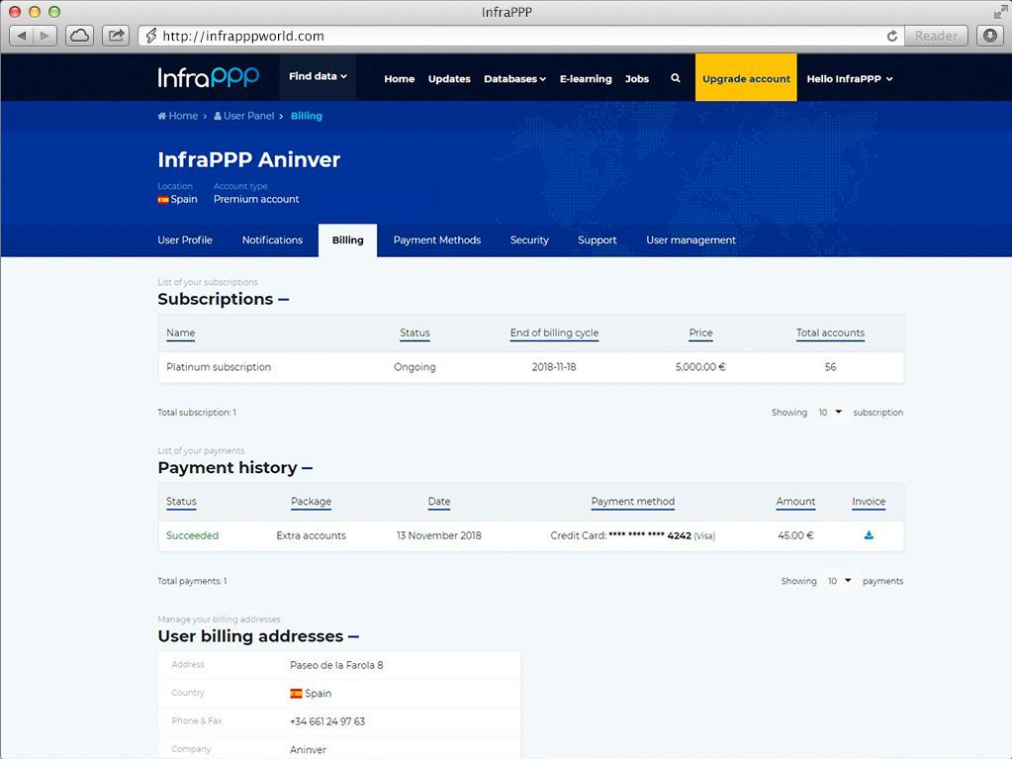Switch to the Payment Methods tab
The image size is (1012, 759).
point(436,240)
